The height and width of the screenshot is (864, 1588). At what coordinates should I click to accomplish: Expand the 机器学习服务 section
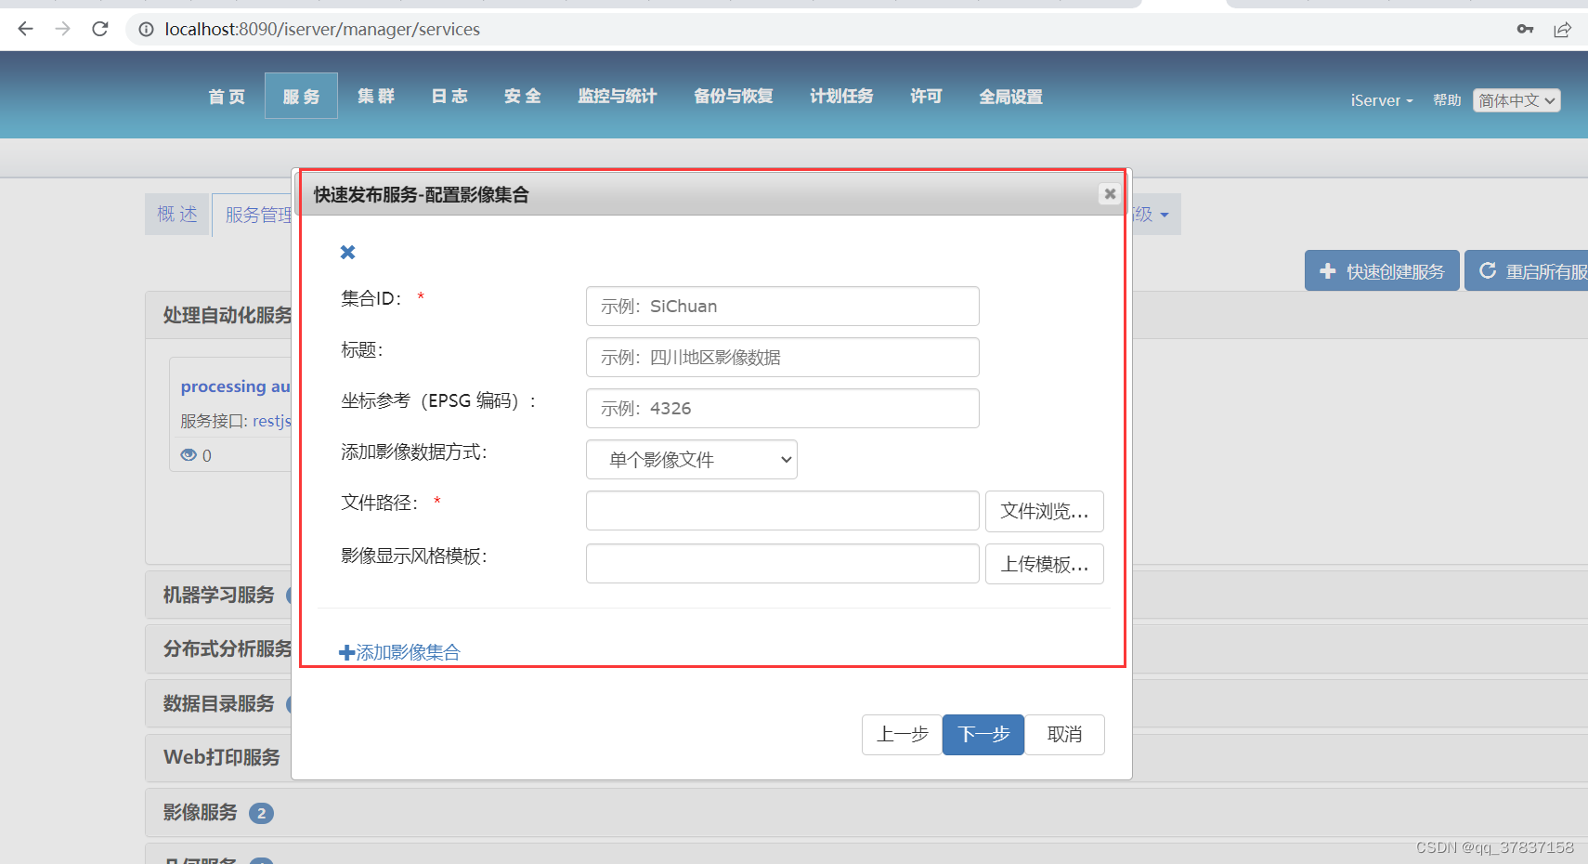click(218, 595)
